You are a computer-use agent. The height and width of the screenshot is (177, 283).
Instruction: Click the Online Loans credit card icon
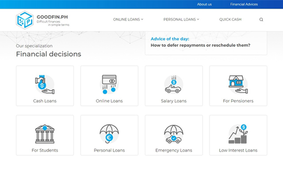(109, 85)
